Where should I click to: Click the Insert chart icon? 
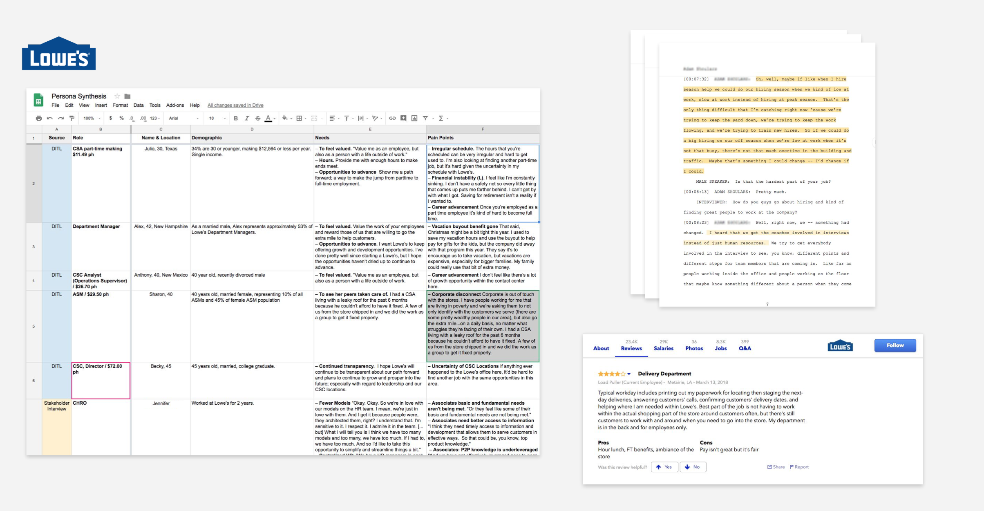[x=414, y=118]
